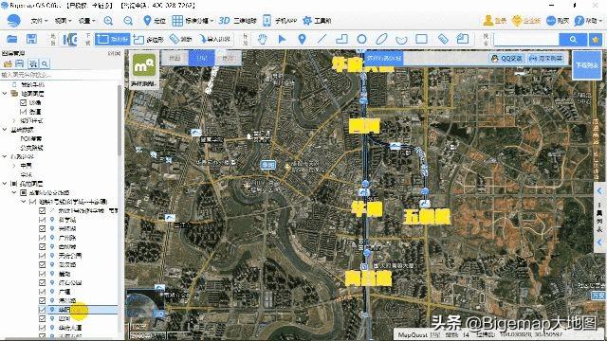Viewport: 607px width, 341px height.
Task: Uncheck the first layer under map layers
Action: tap(23, 102)
